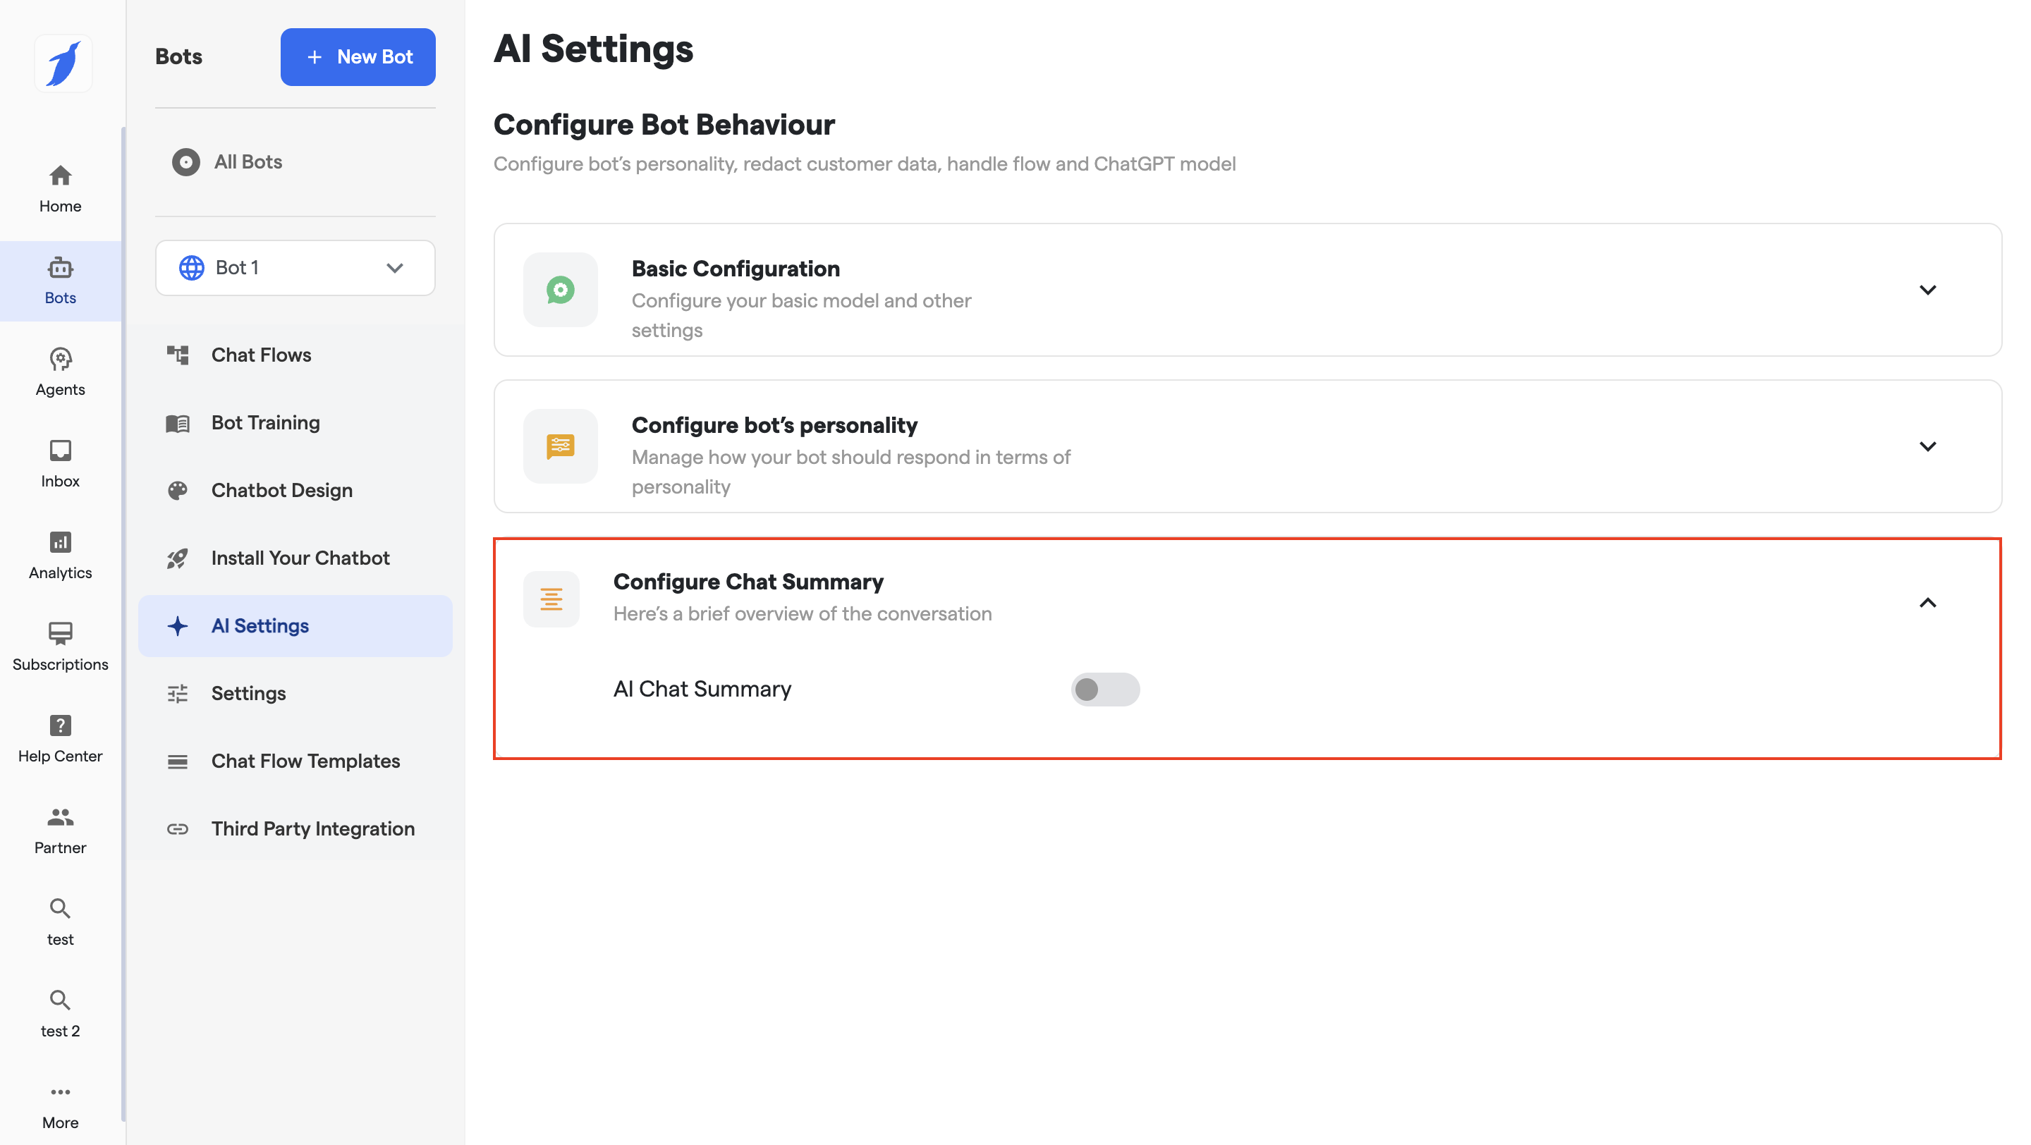Click the bird logo icon
Image resolution: width=2031 pixels, height=1145 pixels.
click(63, 63)
